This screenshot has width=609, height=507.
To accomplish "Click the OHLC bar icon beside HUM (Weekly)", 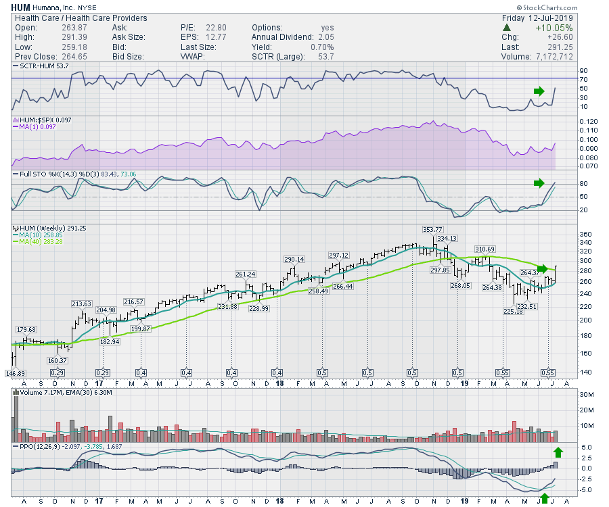I will (16, 228).
